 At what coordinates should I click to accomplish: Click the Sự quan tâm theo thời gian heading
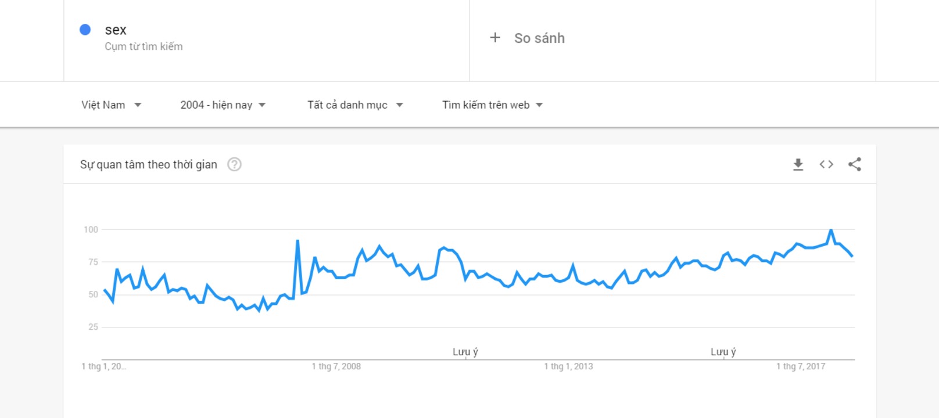point(149,165)
